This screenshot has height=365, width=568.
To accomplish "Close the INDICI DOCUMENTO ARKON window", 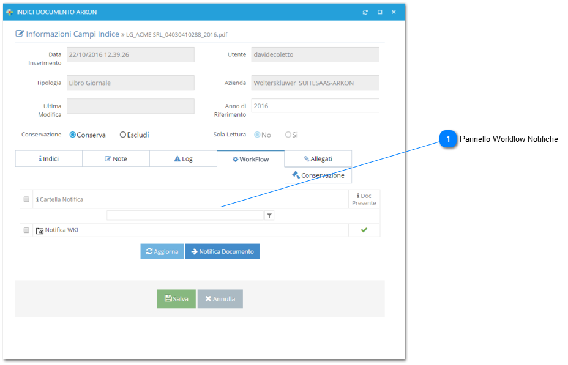I will 394,12.
